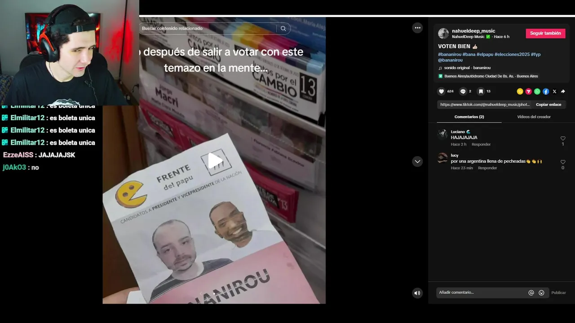The width and height of the screenshot is (575, 323).
Task: Open the Buenos Aires autódromo location tag
Action: [x=491, y=76]
